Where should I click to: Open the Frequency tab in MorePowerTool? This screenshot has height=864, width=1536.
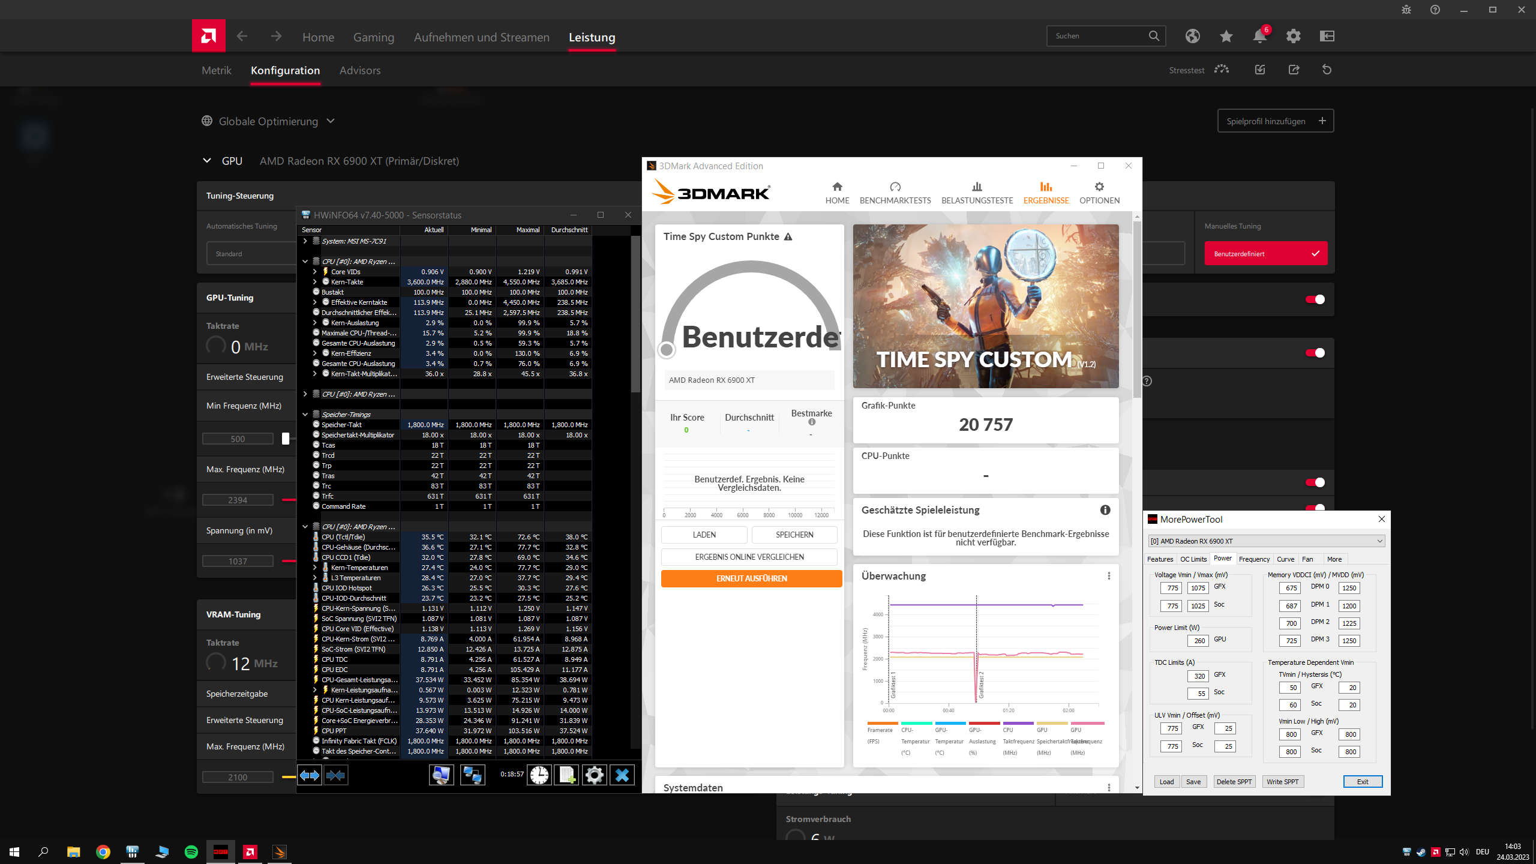pos(1254,559)
